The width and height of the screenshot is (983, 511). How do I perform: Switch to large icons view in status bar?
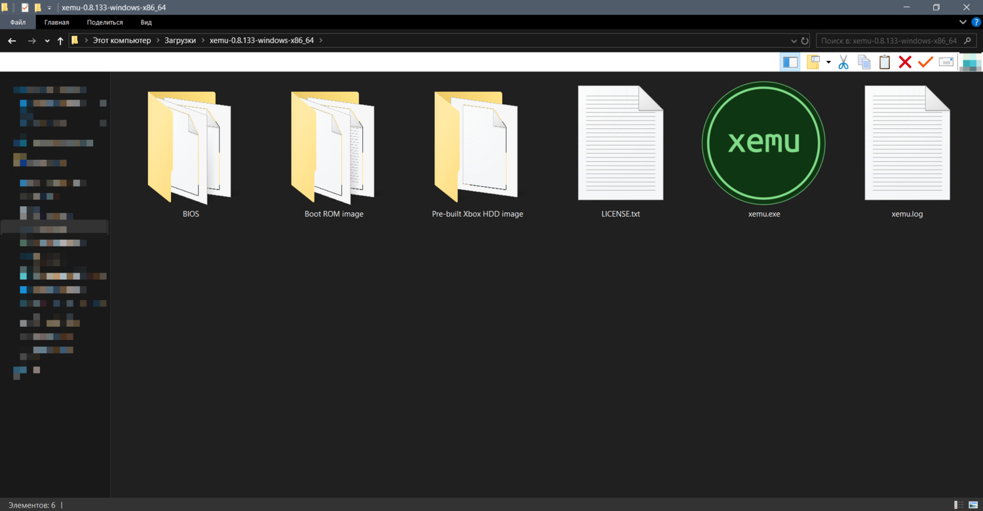(x=973, y=505)
